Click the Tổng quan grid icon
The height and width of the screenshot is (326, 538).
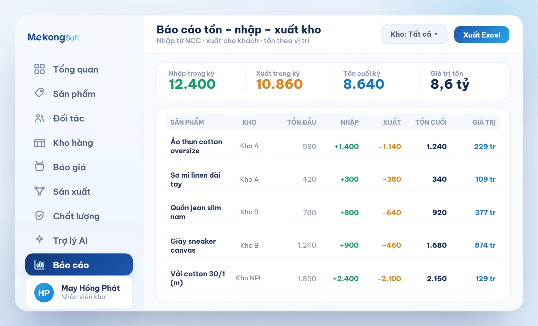(39, 69)
